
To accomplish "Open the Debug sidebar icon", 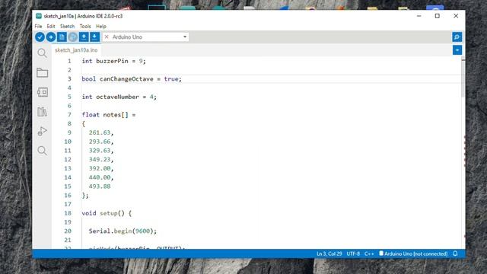I will pyautogui.click(x=43, y=131).
